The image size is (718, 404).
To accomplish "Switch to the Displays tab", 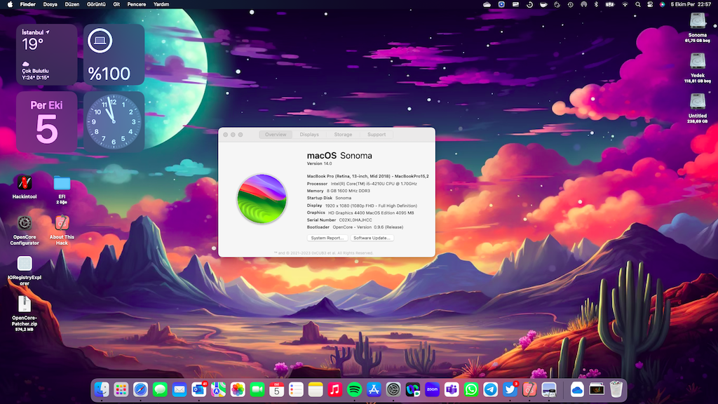I will (x=309, y=135).
